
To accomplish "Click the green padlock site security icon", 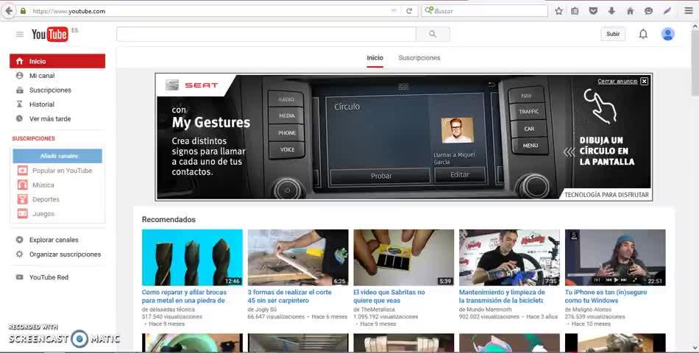I will pyautogui.click(x=24, y=11).
